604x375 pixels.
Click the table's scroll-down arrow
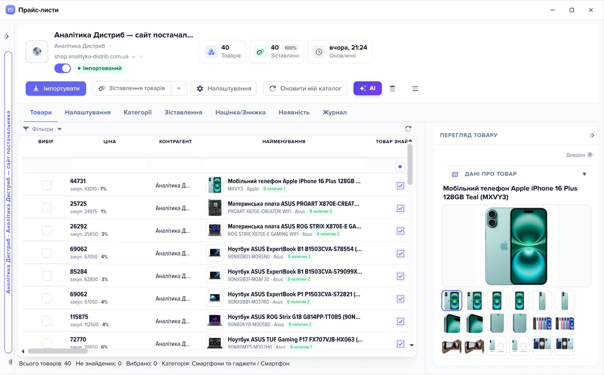[x=411, y=345]
